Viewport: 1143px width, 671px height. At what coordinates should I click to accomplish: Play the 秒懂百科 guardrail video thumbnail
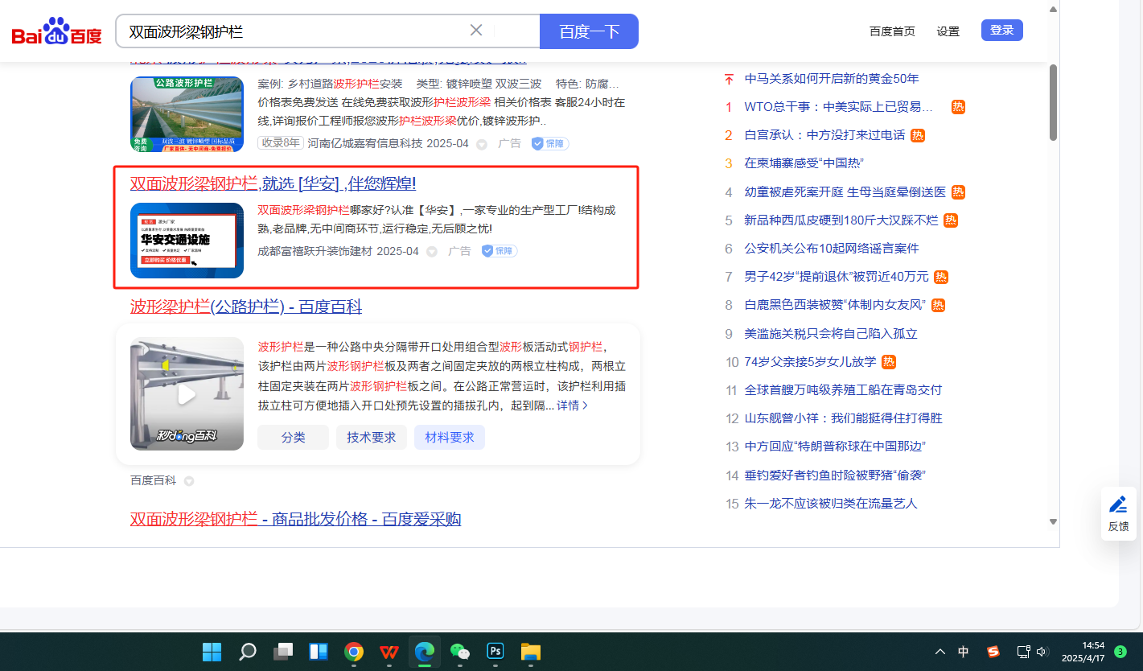(x=187, y=394)
